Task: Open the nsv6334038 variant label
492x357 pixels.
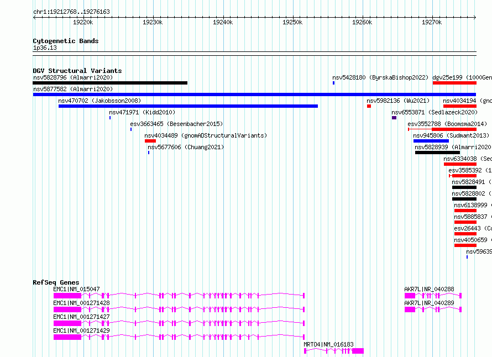Action: tap(468, 159)
